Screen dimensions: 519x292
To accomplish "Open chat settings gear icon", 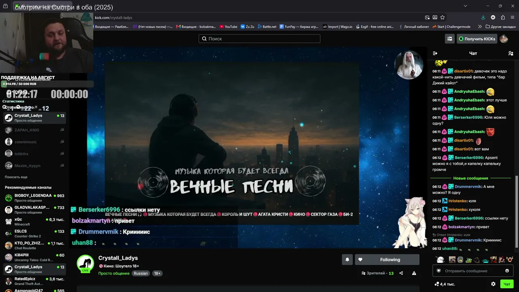I will pyautogui.click(x=493, y=284).
